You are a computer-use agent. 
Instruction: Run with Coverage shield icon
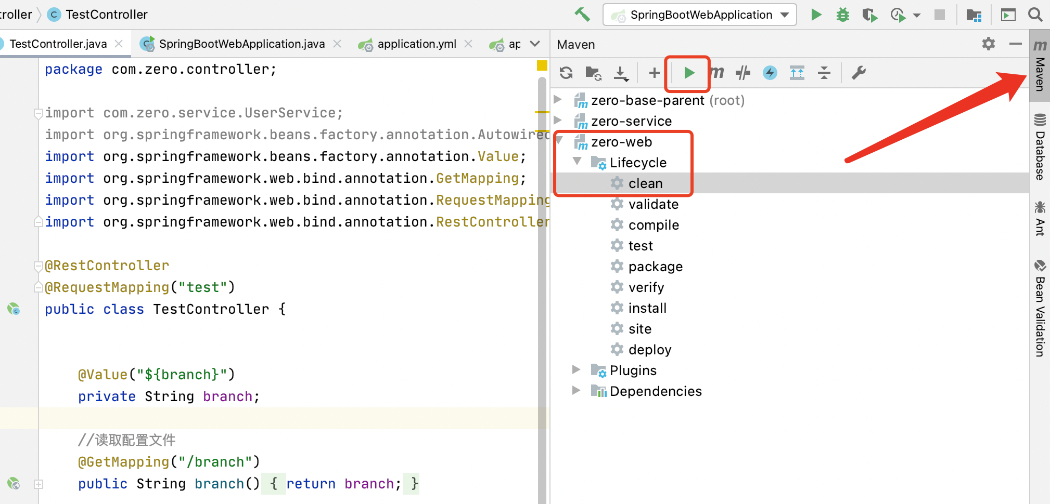(x=869, y=15)
